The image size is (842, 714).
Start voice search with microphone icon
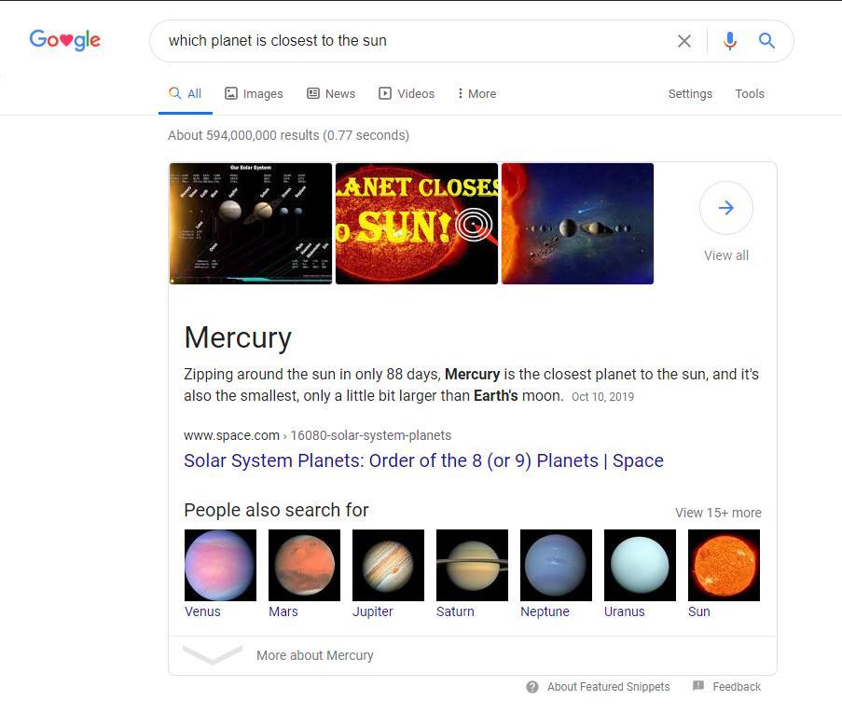729,41
